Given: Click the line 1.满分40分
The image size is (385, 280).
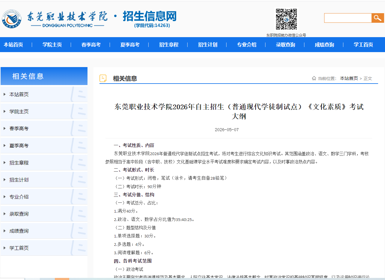Looking at the screenshot, I should [x=126, y=211].
